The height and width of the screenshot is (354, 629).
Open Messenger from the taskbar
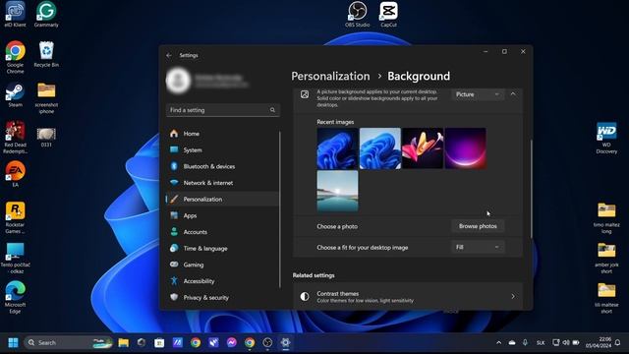tap(232, 343)
